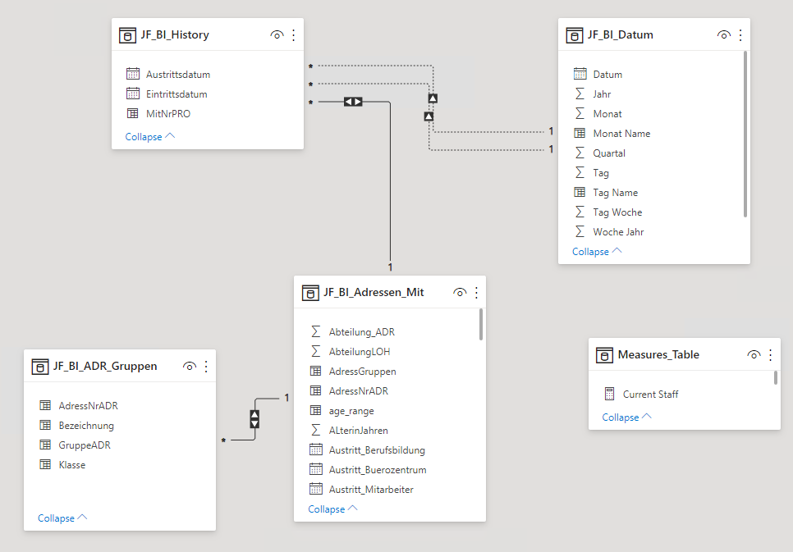Click the sigma icon next to Jahr
The image size is (793, 552).
[x=580, y=94]
